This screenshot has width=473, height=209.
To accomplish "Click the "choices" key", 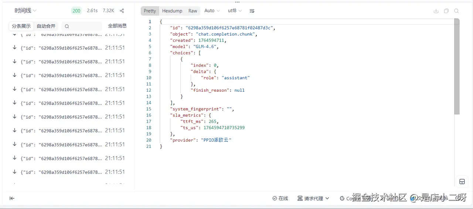I will (x=181, y=53).
